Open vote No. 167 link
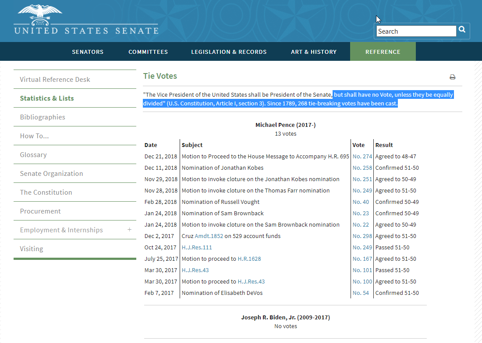This screenshot has height=343, width=482. tap(362, 259)
